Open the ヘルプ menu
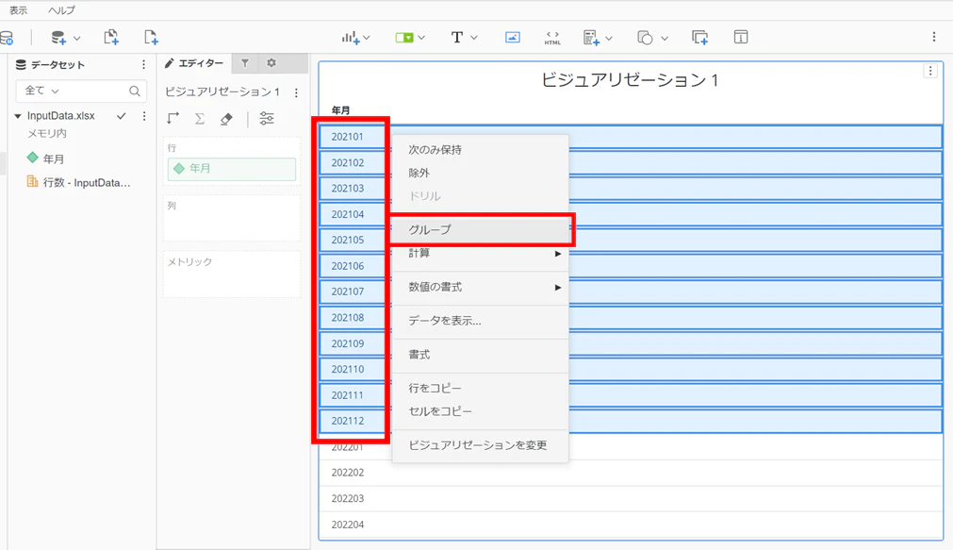The image size is (953, 550). [62, 10]
